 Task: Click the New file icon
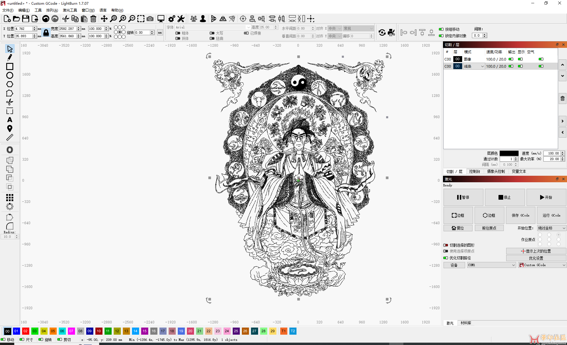(x=7, y=19)
